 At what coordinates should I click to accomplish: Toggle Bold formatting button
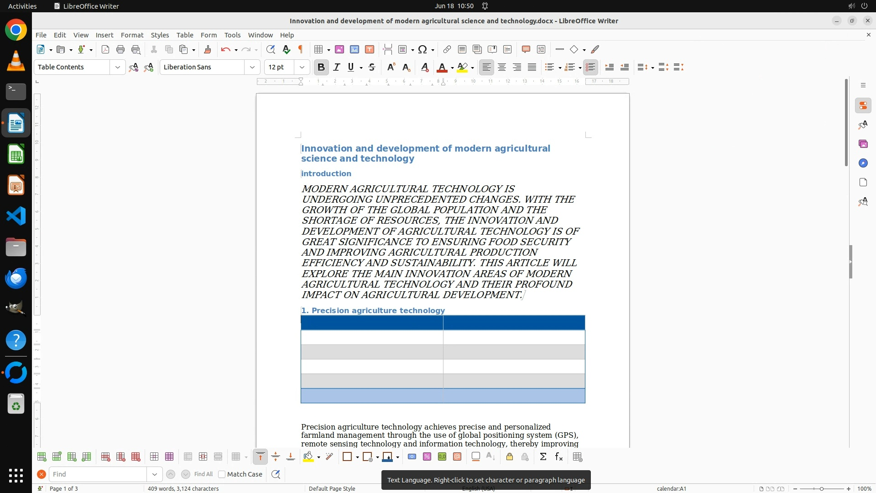coord(321,67)
